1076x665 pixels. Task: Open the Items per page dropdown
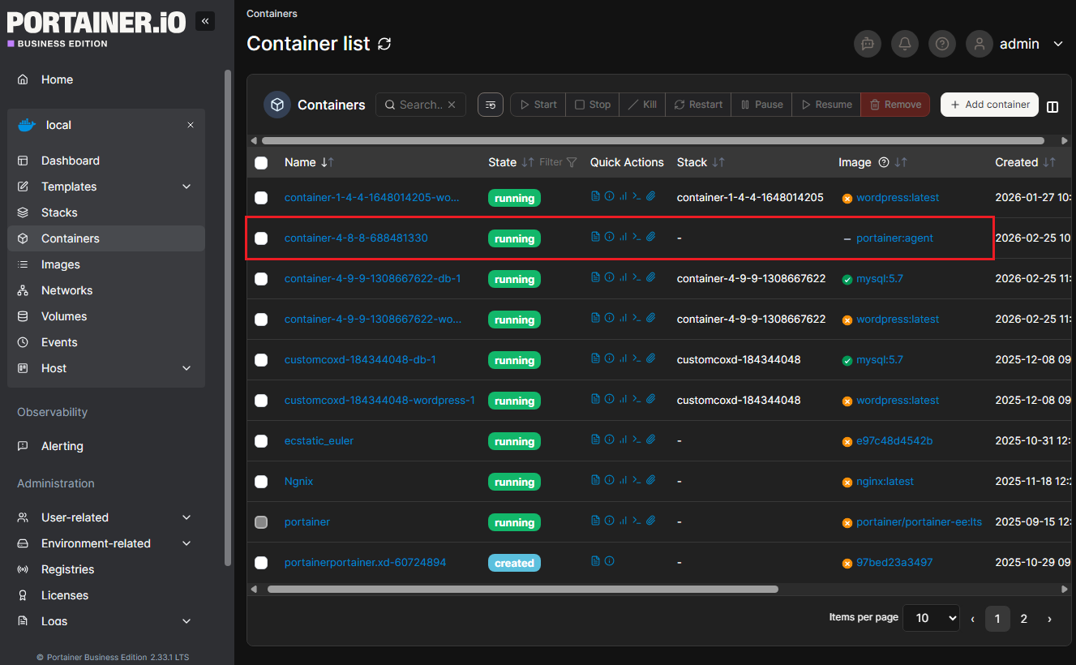click(x=931, y=618)
